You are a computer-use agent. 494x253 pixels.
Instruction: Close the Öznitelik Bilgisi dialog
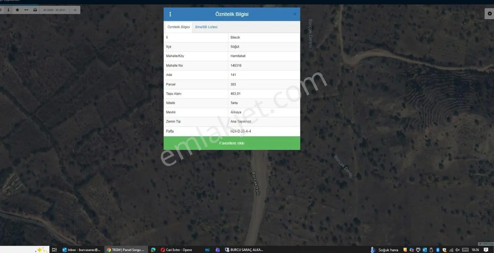[294, 14]
